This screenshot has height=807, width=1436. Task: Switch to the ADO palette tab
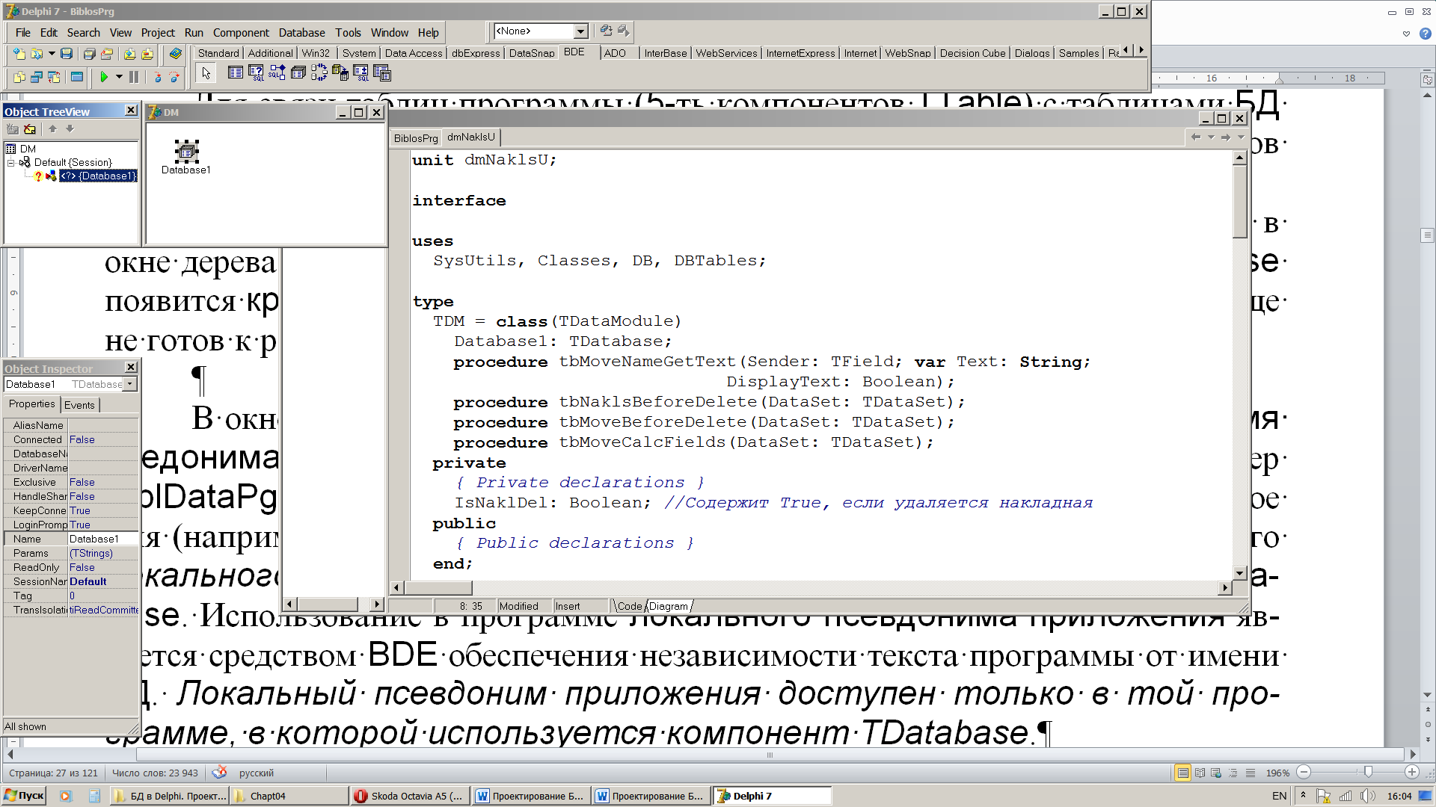point(615,53)
